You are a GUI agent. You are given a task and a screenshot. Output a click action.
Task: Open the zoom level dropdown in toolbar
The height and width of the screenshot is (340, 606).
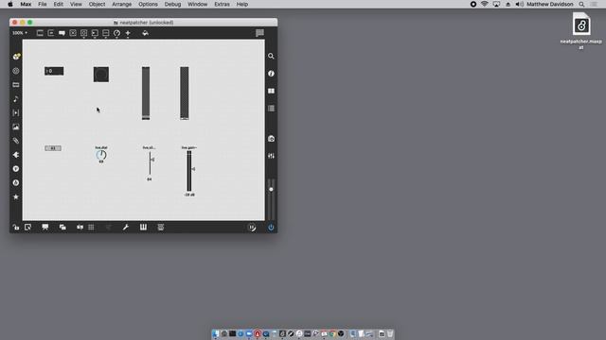(20, 33)
